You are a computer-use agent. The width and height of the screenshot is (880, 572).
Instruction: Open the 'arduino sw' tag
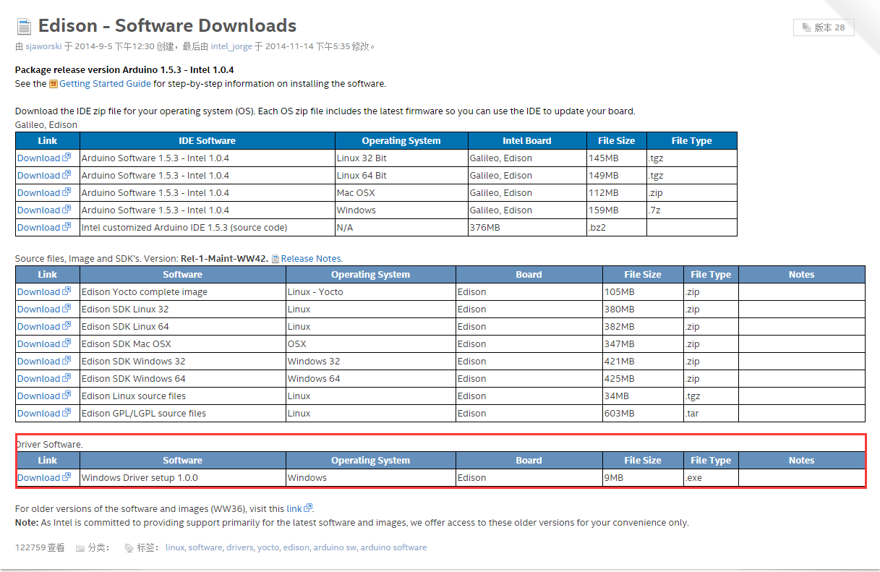(x=334, y=548)
